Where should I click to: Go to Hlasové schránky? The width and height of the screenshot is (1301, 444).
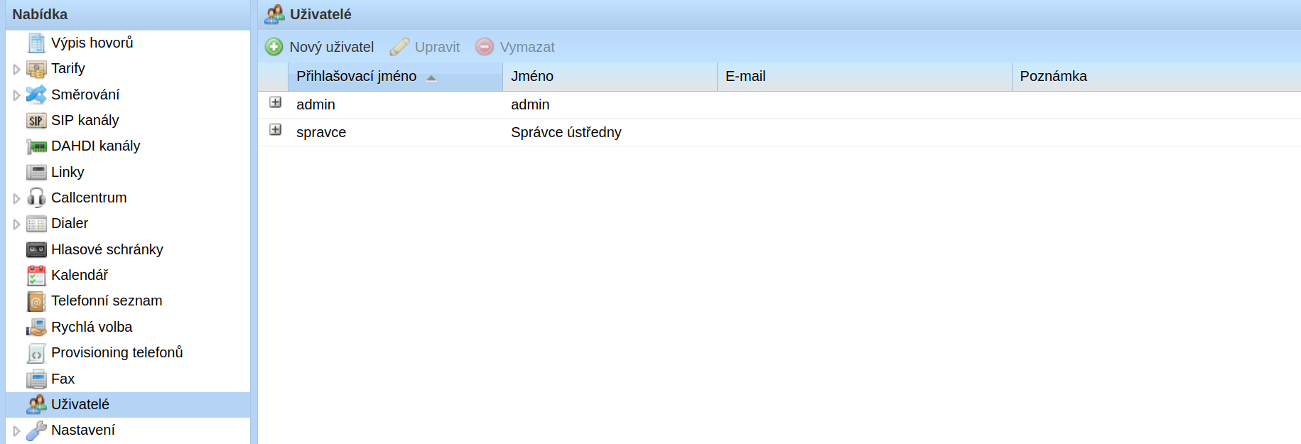tap(107, 249)
